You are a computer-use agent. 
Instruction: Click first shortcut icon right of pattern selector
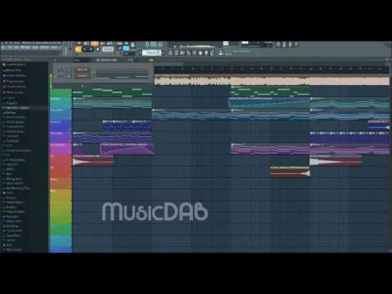click(171, 53)
